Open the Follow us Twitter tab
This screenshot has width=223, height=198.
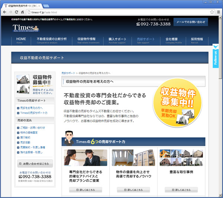[216, 56]
